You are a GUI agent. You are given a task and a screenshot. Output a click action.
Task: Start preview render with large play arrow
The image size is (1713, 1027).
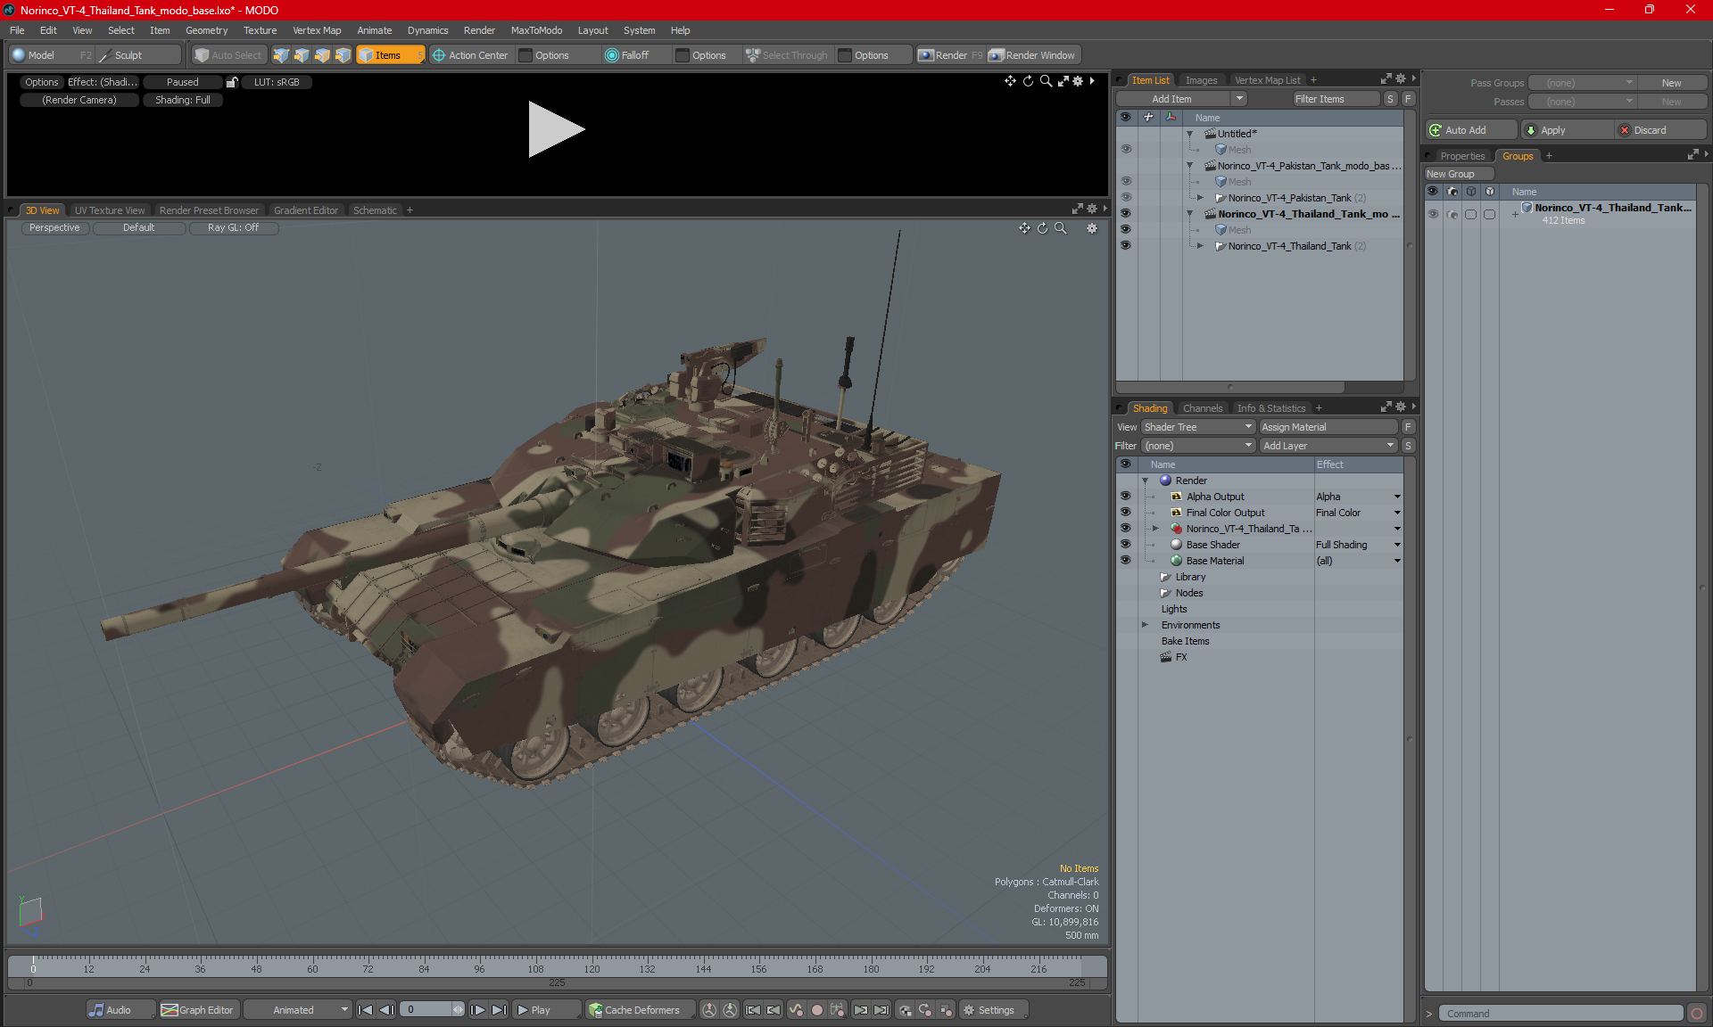click(x=556, y=129)
